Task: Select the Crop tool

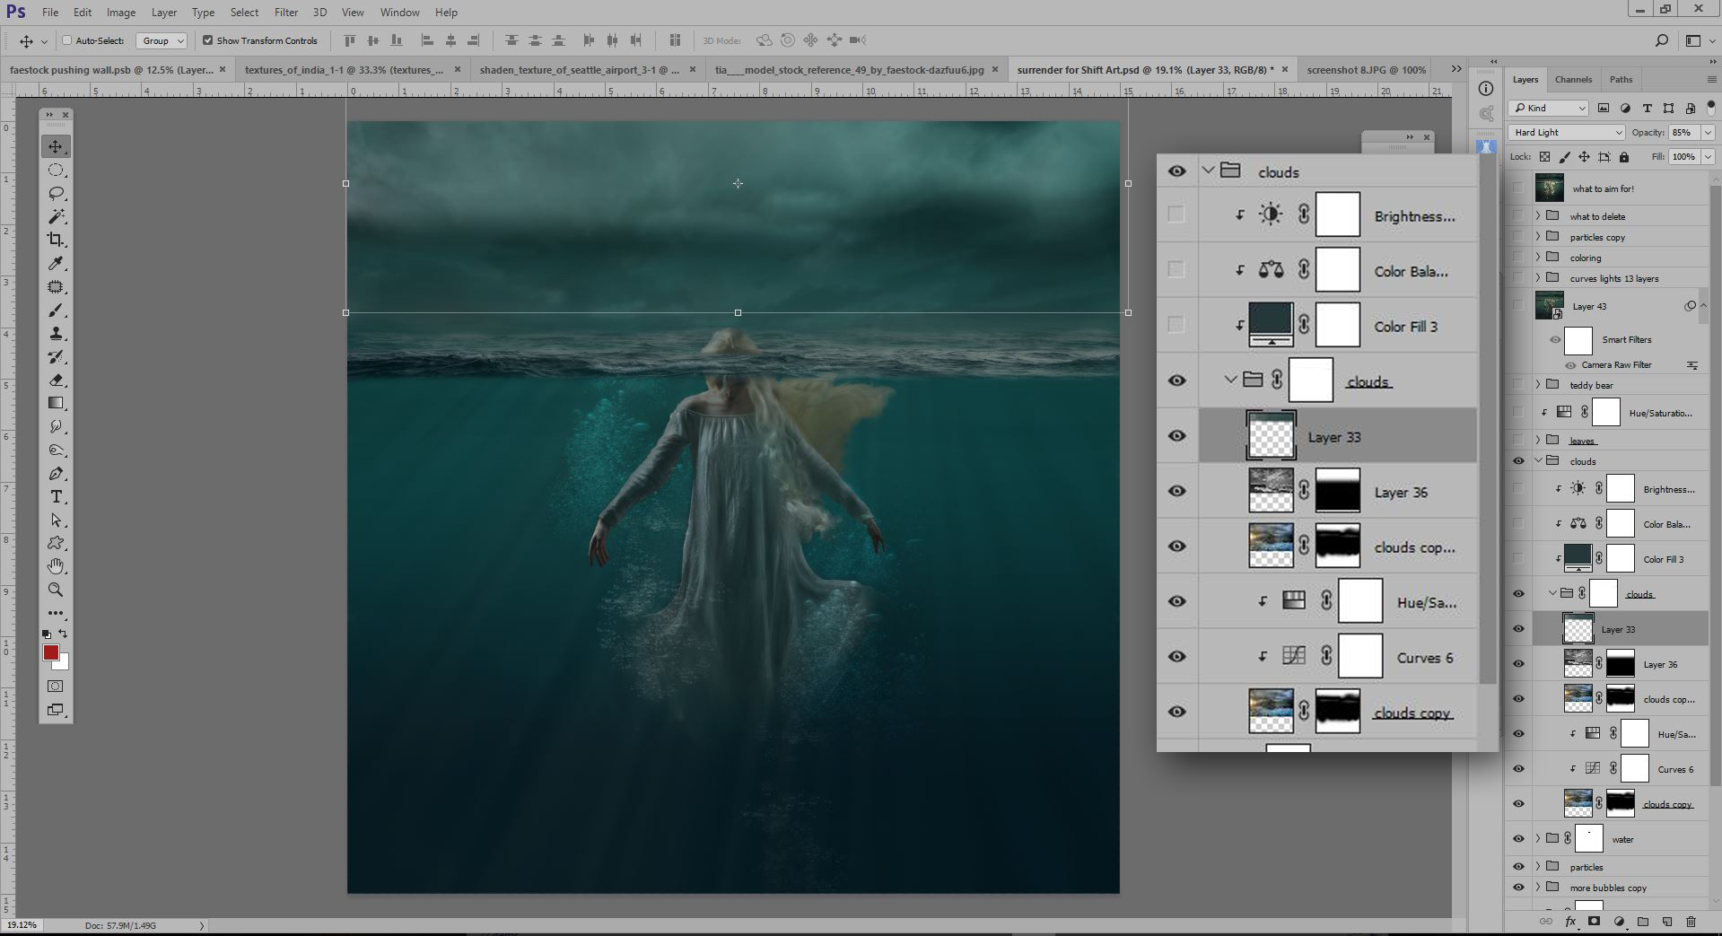Action: coord(56,240)
